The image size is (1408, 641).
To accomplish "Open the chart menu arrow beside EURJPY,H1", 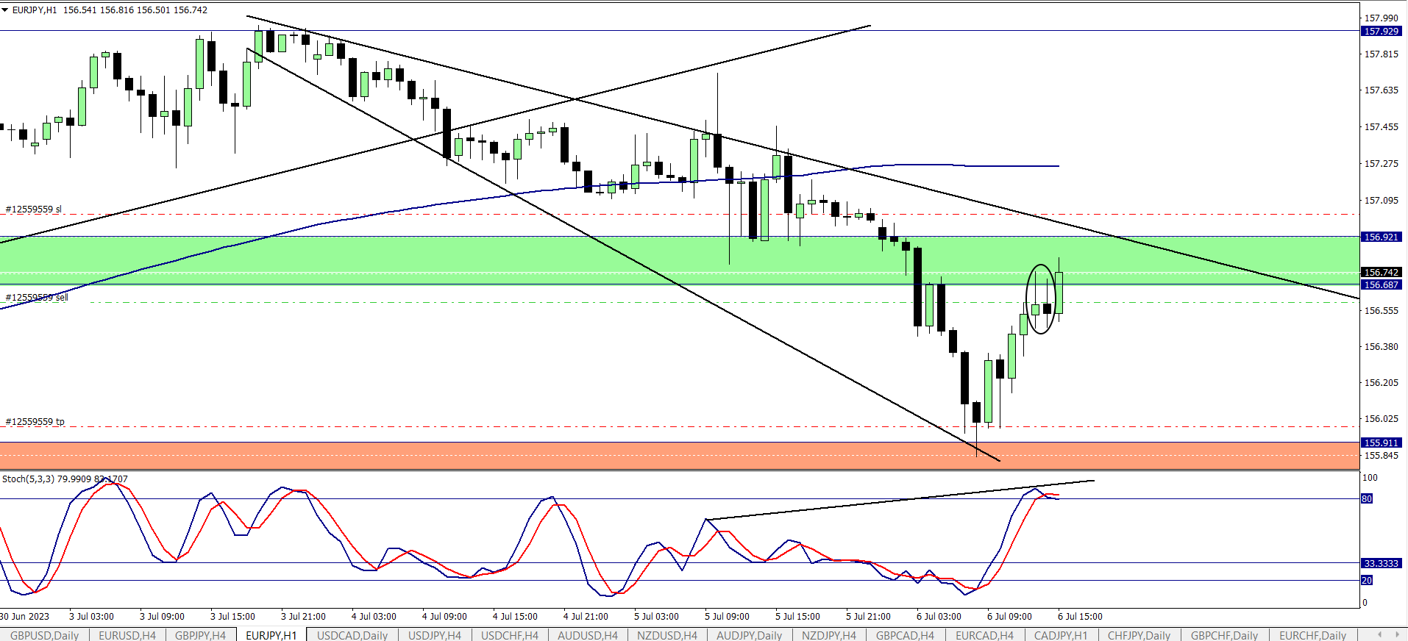I will (5, 10).
